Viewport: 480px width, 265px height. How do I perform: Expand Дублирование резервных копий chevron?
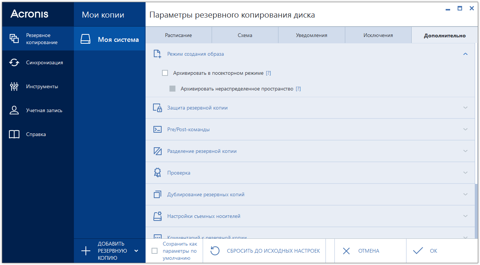point(465,194)
